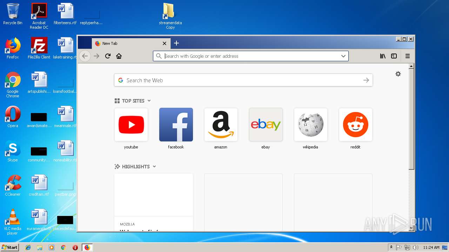The width and height of the screenshot is (449, 252).
Task: Open Windows Media Player taskbar icon
Action: click(x=52, y=247)
